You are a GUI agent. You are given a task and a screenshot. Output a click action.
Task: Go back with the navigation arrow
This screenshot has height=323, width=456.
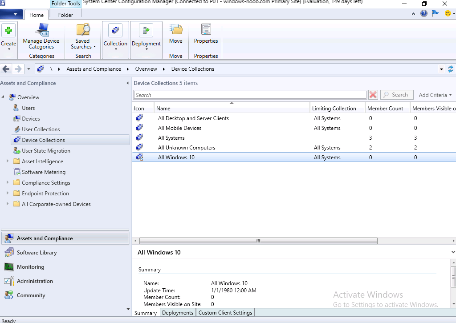pos(6,69)
